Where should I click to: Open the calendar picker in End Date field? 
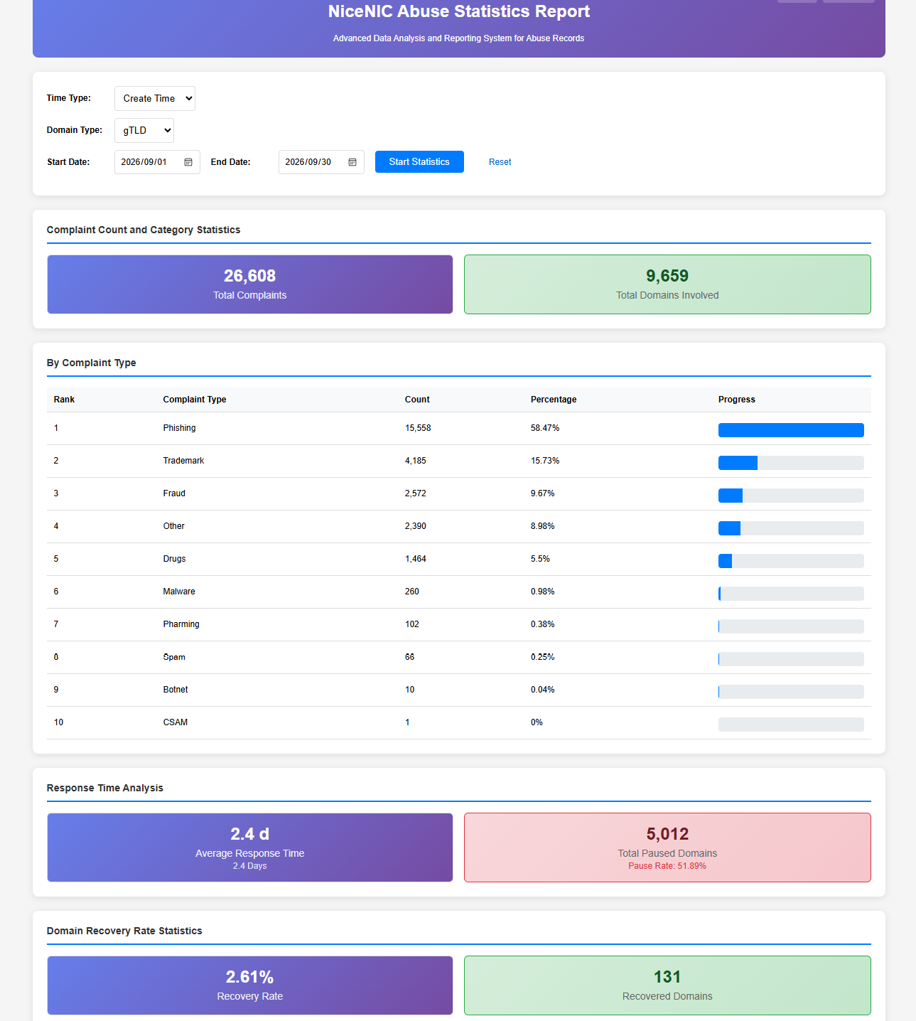click(x=352, y=162)
